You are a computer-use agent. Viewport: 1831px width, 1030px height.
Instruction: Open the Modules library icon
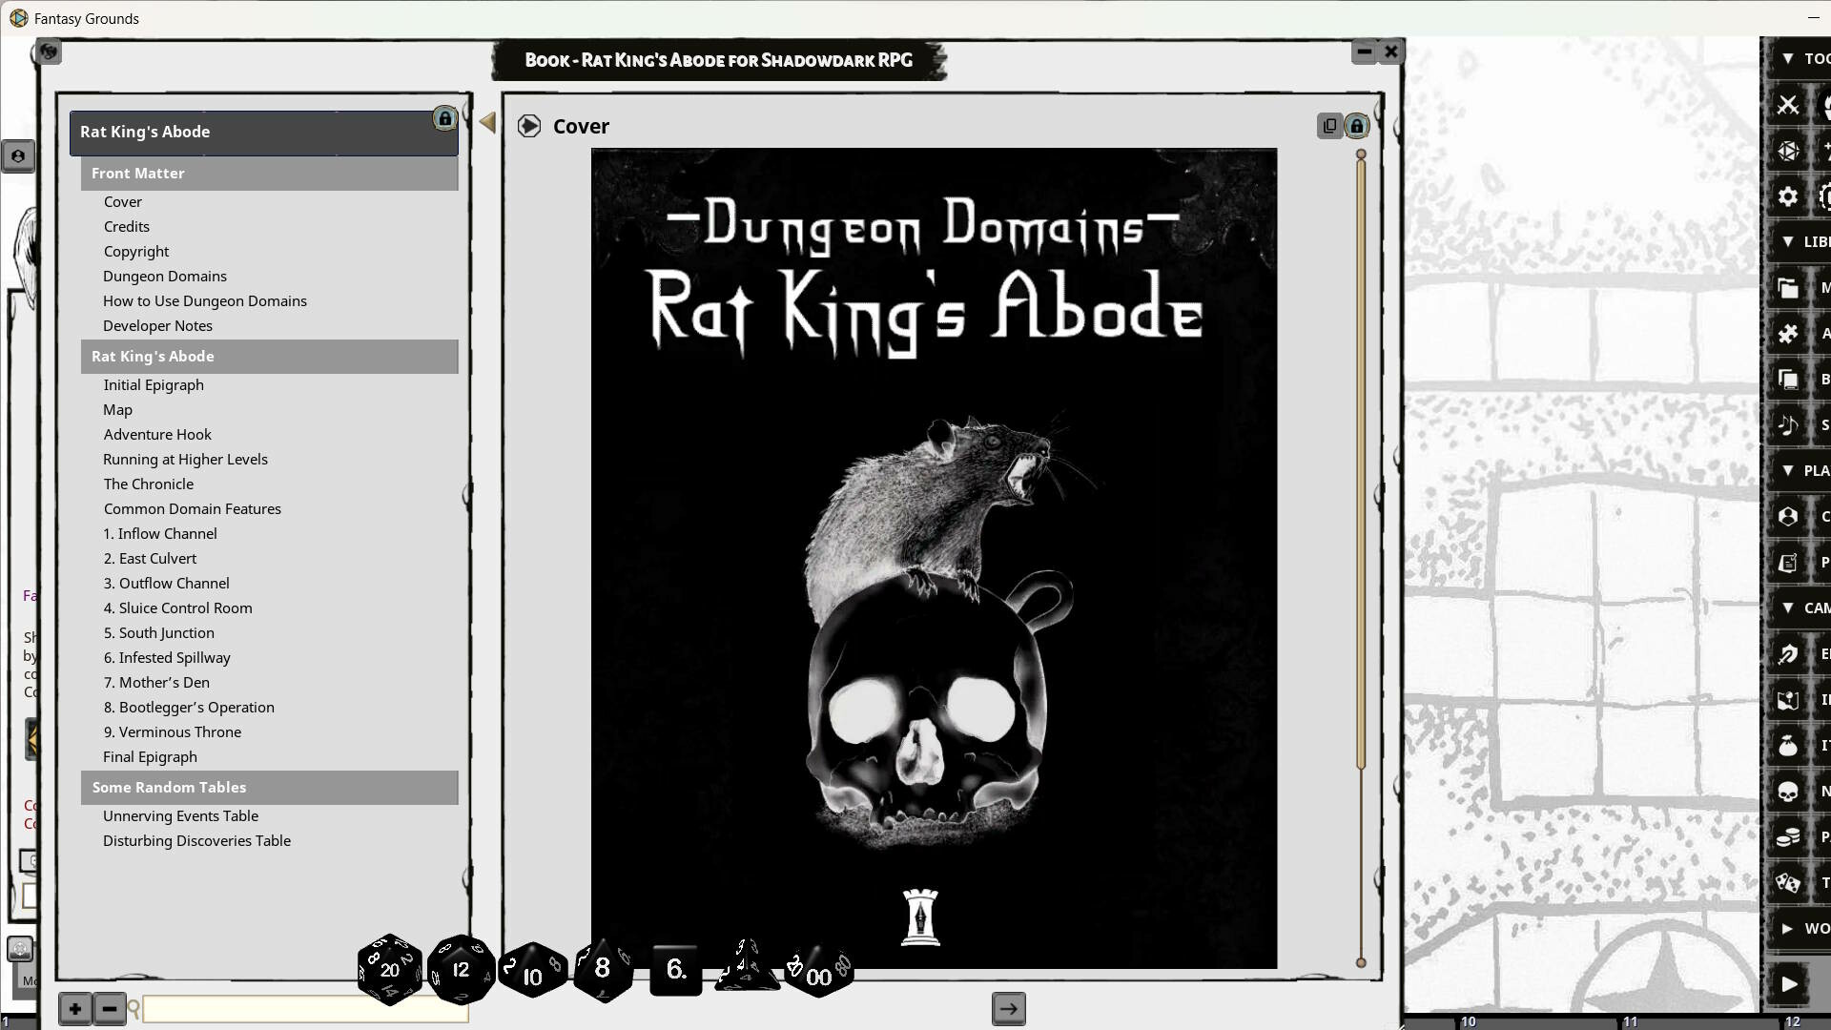(x=1788, y=287)
